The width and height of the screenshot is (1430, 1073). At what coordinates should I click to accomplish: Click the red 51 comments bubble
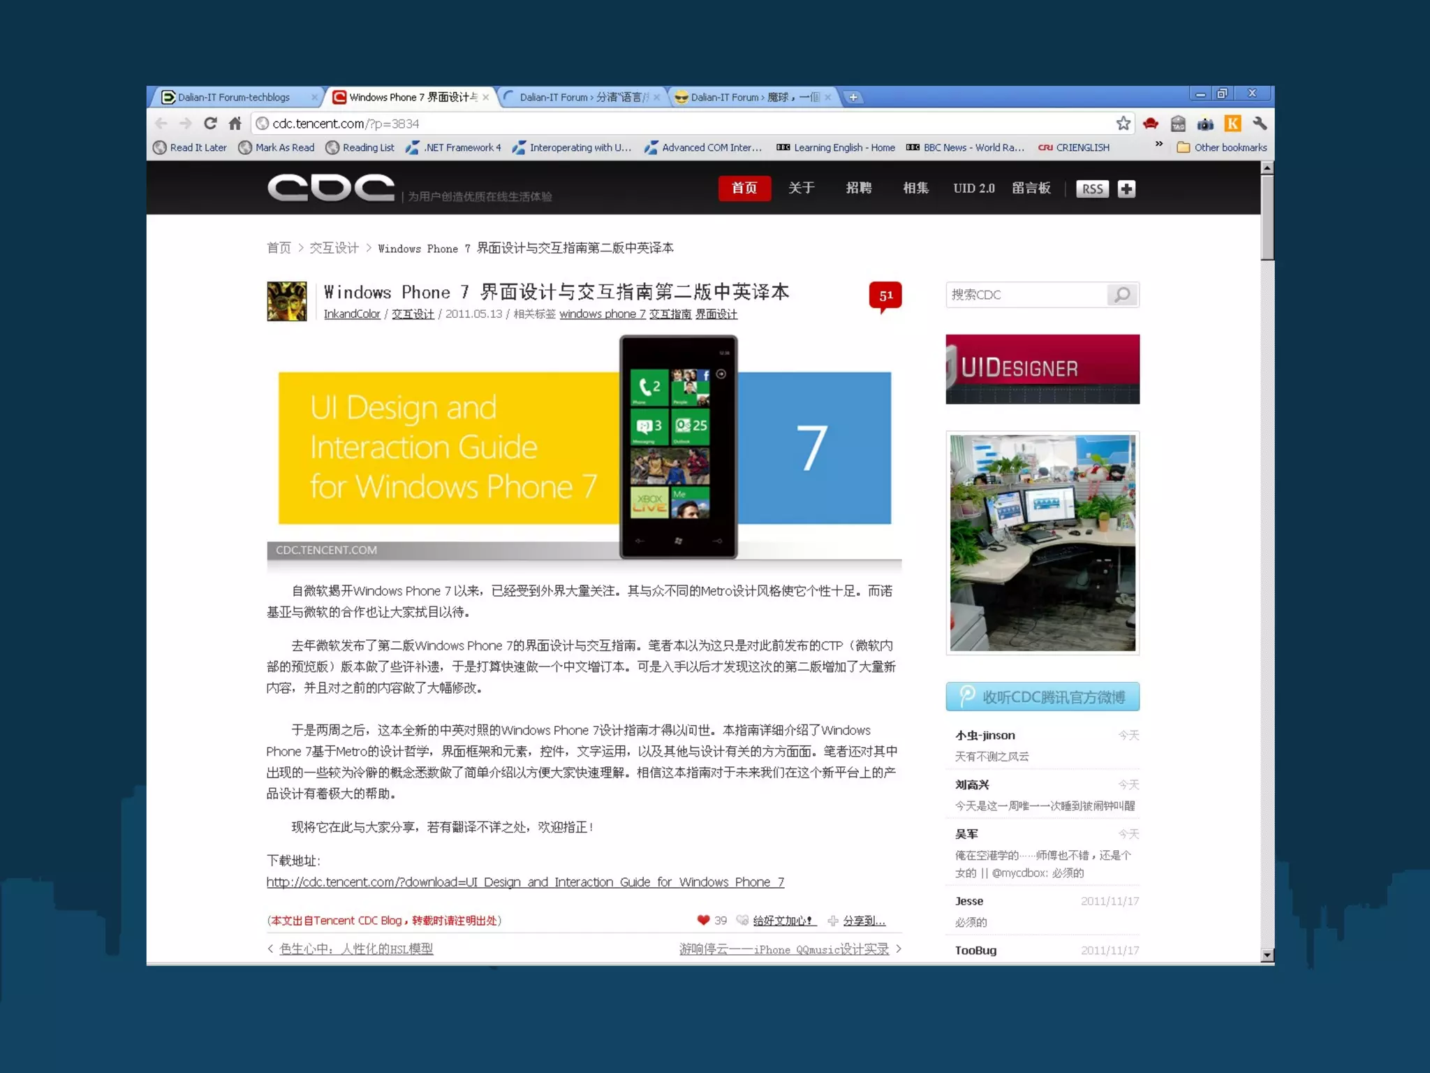(x=885, y=295)
